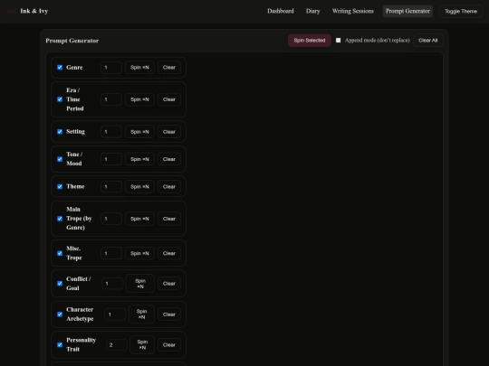Clear the Personality Trait row

(169, 345)
